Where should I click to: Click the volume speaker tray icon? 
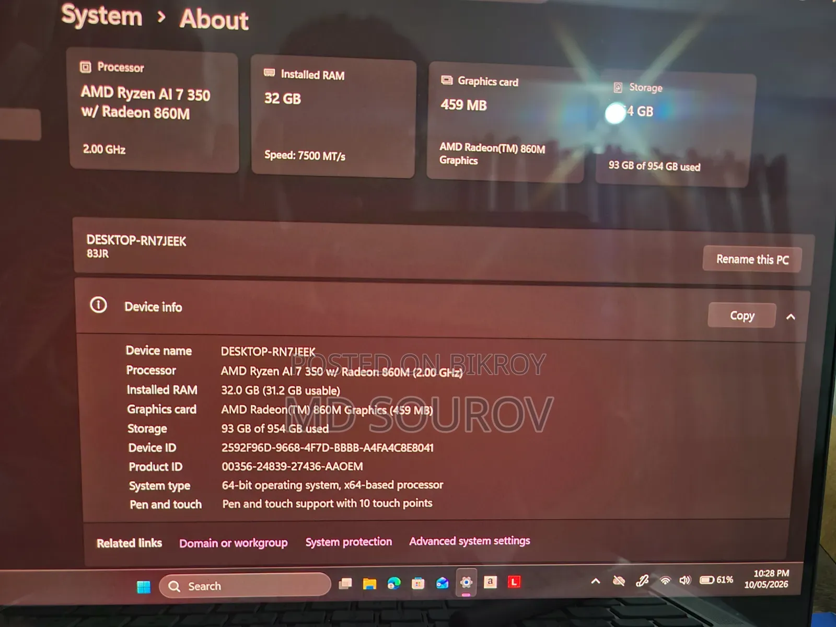click(685, 580)
